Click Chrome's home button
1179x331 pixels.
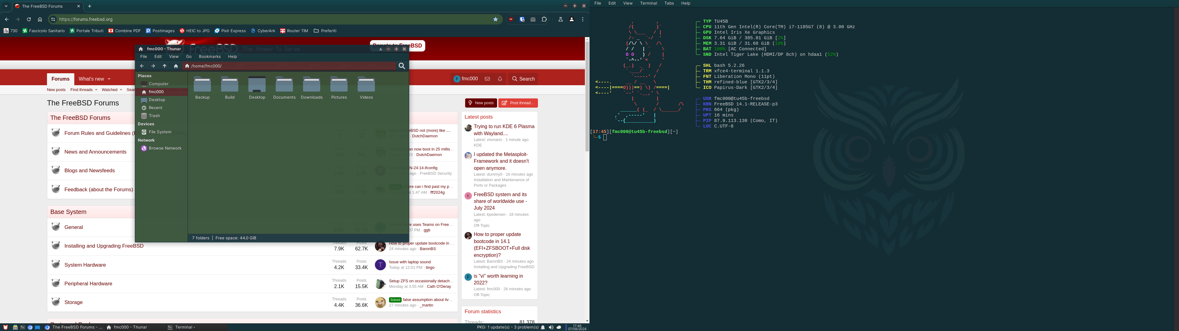(x=40, y=19)
